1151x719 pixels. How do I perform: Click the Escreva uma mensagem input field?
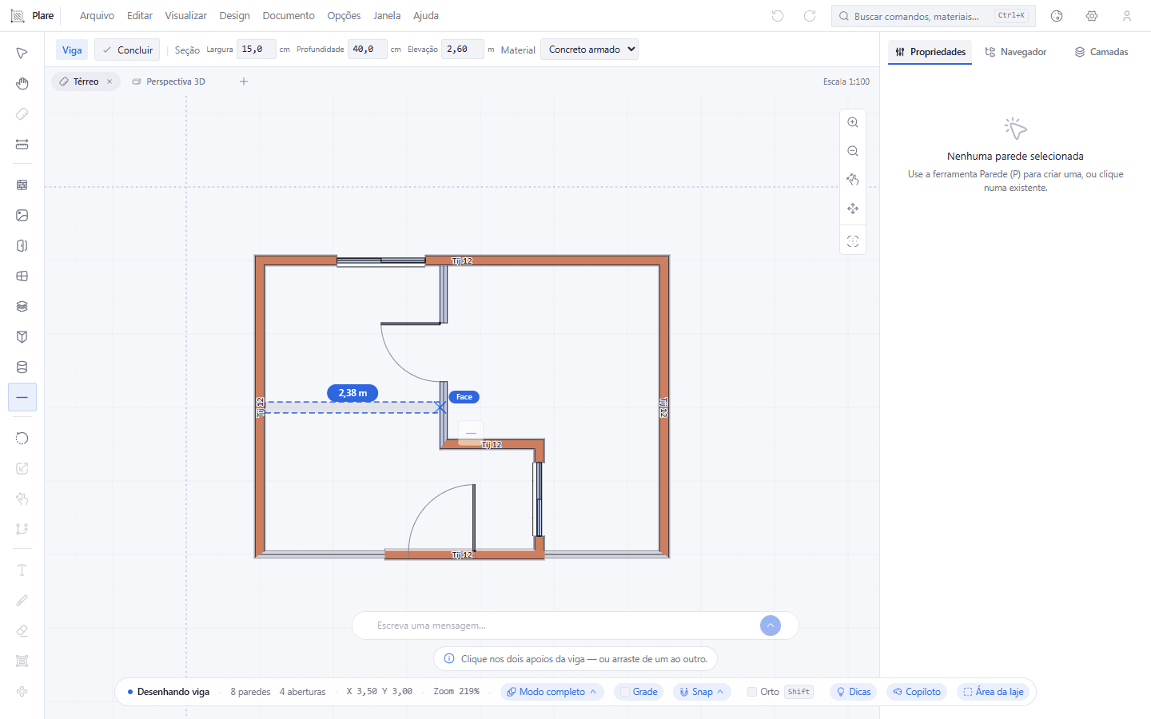pos(564,626)
